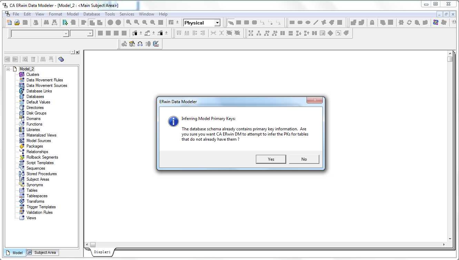Click the gear with magnifier icon in small toolbar

point(132,44)
